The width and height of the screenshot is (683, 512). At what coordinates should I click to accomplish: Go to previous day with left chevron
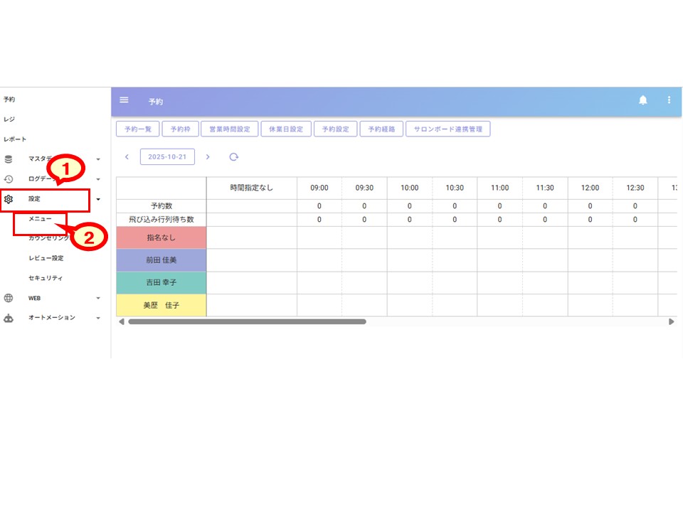pos(127,157)
